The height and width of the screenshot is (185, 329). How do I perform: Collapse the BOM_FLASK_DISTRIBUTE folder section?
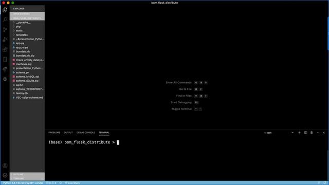point(27,18)
